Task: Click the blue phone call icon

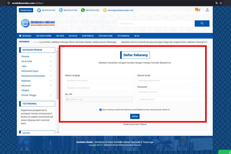Action: tap(61, 10)
